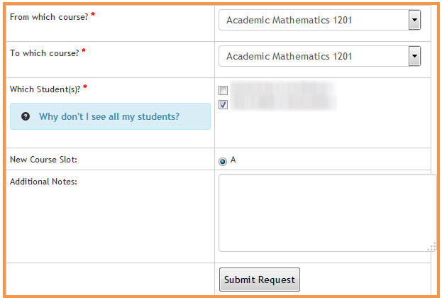
Task: Click Academic Mathematics 1201 text in To course field
Action: click(x=289, y=56)
